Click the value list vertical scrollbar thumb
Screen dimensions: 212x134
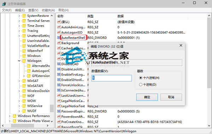pyautogui.click(x=209, y=53)
